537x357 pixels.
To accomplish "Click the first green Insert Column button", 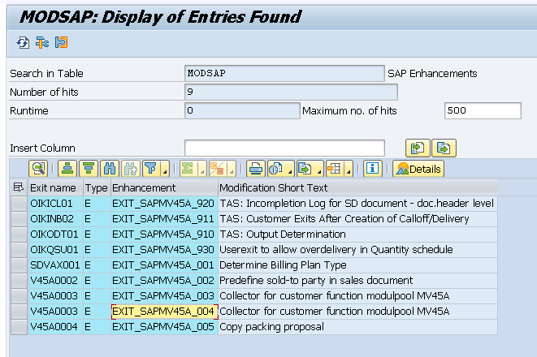I will [417, 148].
